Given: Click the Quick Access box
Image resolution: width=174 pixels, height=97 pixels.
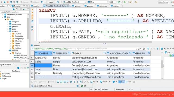Looking at the screenshot, I should pyautogui.click(x=163, y=2).
